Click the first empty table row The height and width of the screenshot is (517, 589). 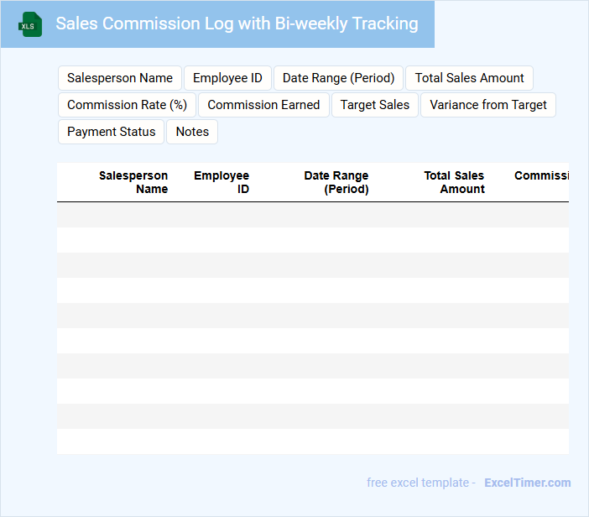click(312, 215)
